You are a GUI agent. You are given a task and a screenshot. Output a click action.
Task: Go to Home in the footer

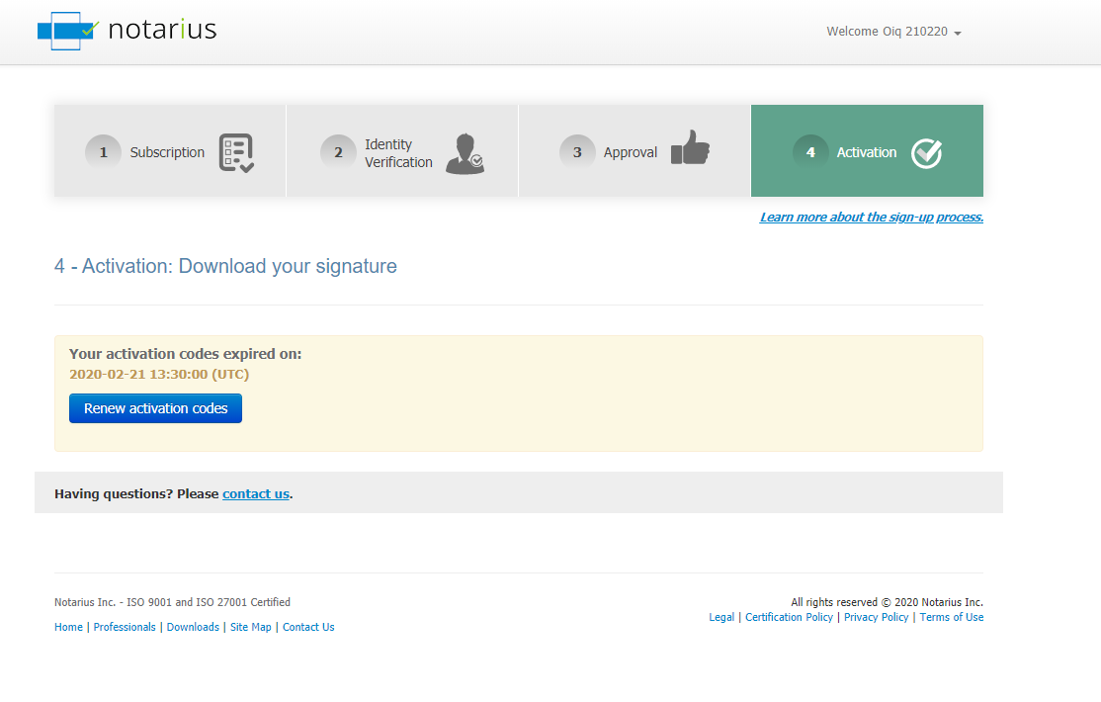click(68, 627)
